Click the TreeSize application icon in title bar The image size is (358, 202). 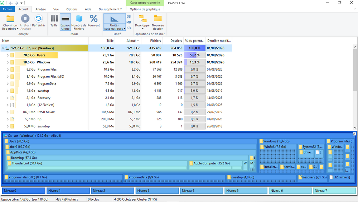click(2, 3)
